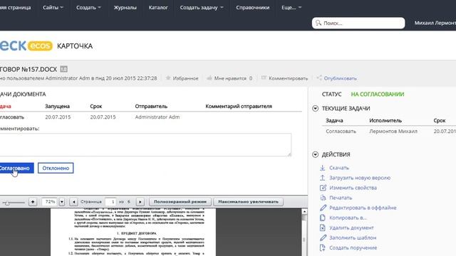Image resolution: width=456 pixels, height=256 pixels.
Task: Open the Журналы menu item
Action: [125, 8]
